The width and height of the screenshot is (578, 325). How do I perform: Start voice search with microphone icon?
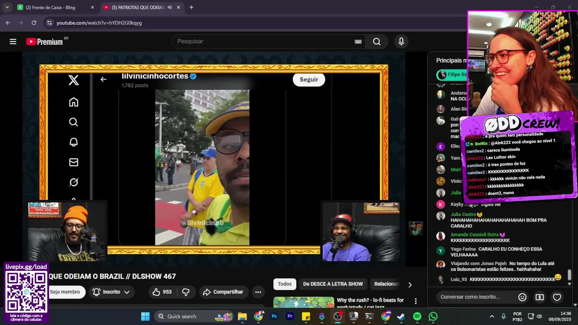[x=401, y=42]
